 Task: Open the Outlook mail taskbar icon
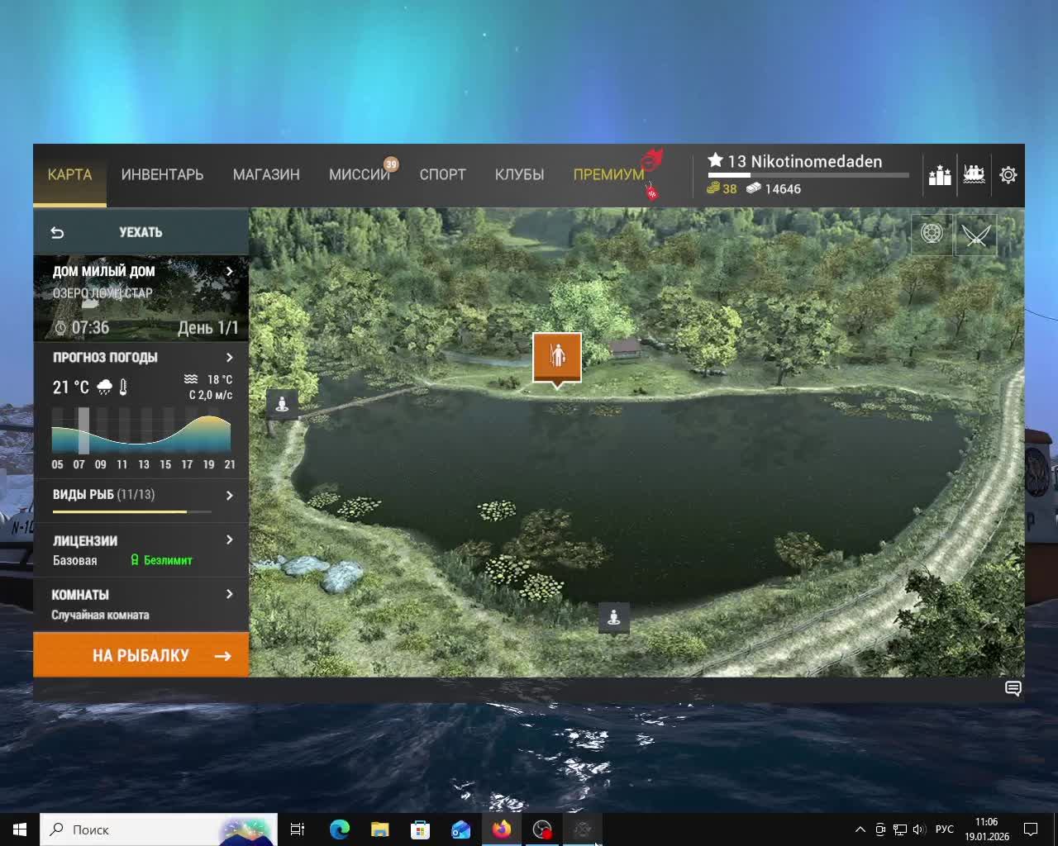pos(460,829)
